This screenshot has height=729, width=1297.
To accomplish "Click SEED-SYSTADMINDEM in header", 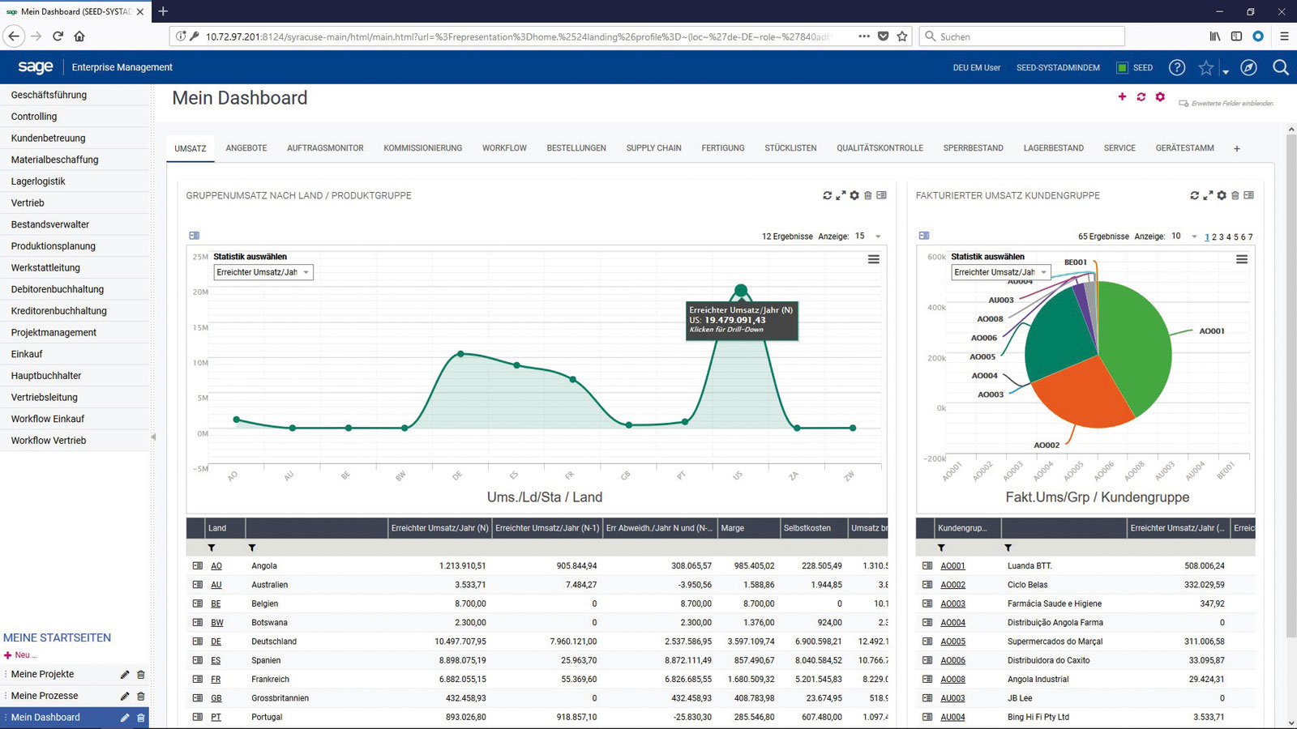I will click(x=1058, y=68).
